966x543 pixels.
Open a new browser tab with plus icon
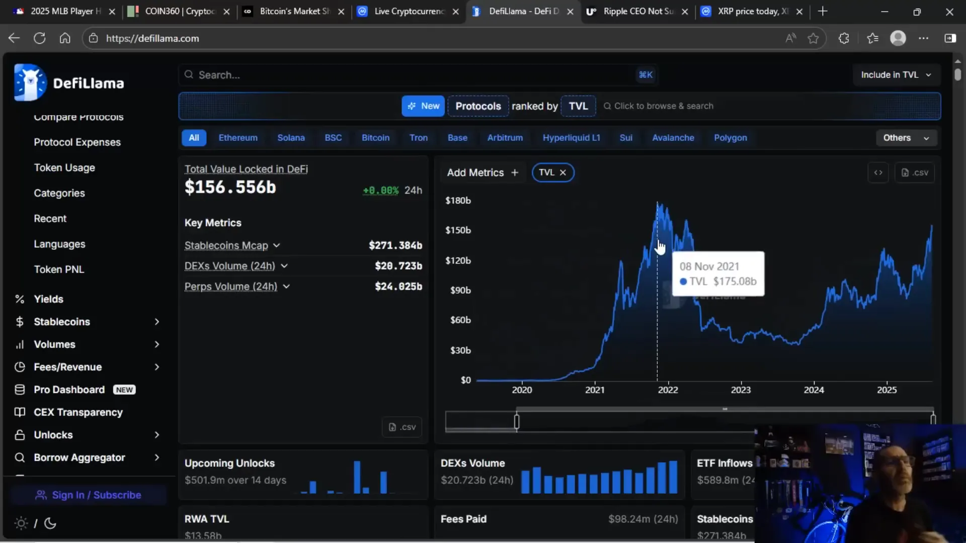[823, 11]
